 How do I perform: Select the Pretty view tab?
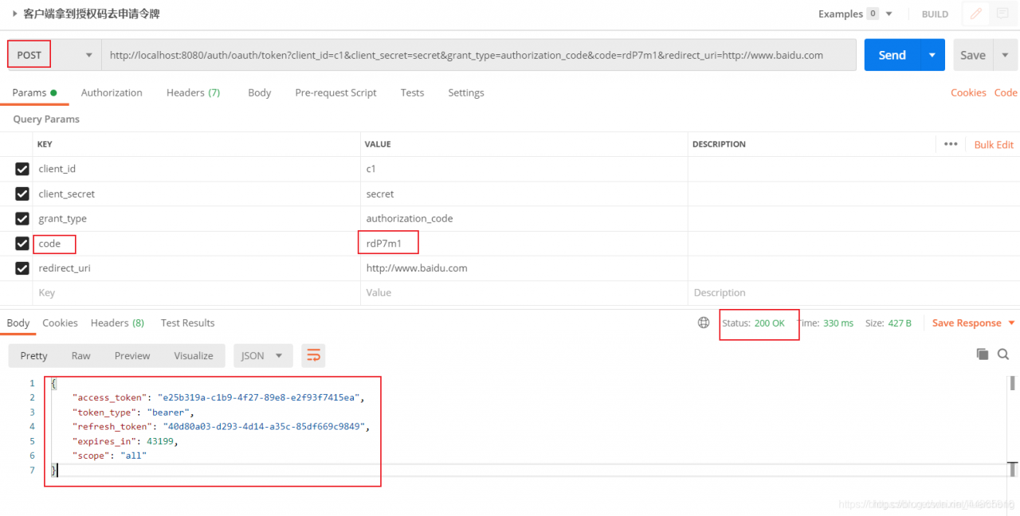pos(33,355)
